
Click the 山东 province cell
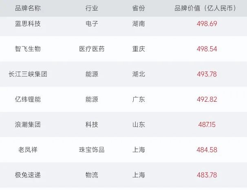tap(139, 124)
